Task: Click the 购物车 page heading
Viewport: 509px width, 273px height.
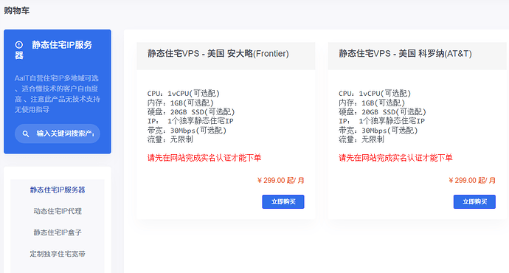Action: point(16,11)
